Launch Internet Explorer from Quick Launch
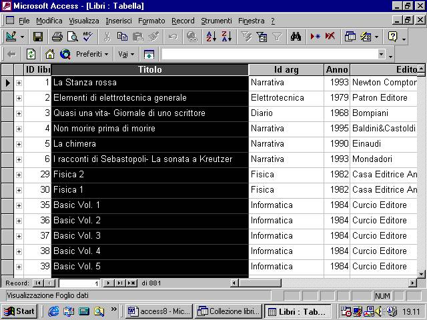427x320 pixels. pos(53,311)
